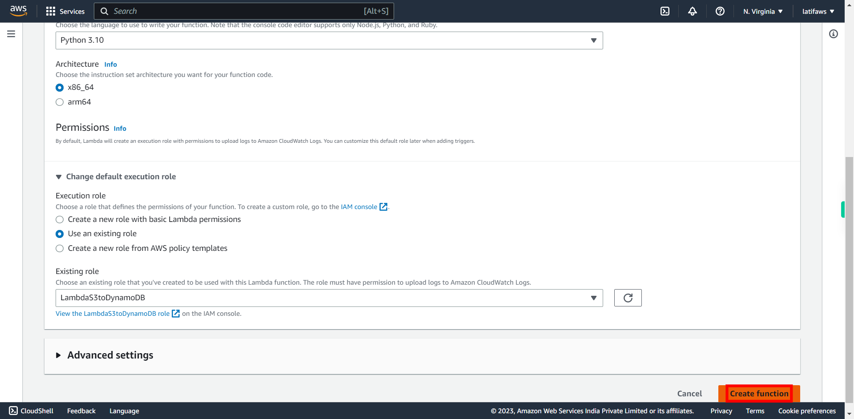Click the Create function button
Viewport: 854px width, 419px height.
[x=759, y=394]
